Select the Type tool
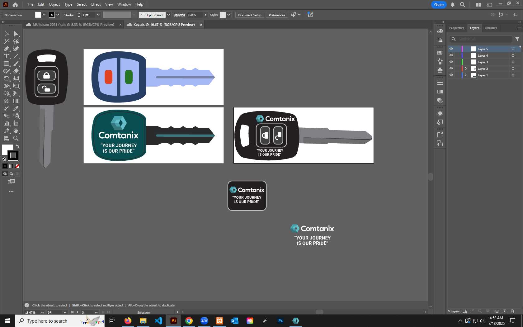Image resolution: width=523 pixels, height=327 pixels. (x=7, y=56)
